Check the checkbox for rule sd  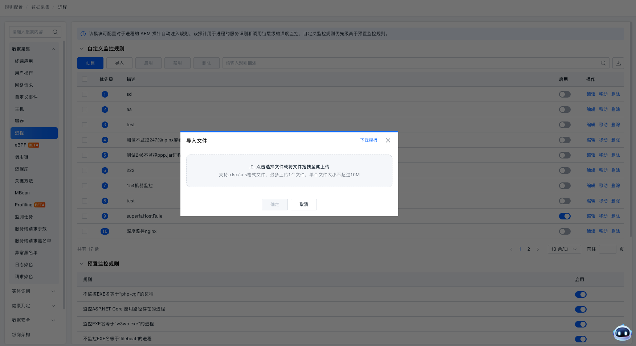[85, 94]
